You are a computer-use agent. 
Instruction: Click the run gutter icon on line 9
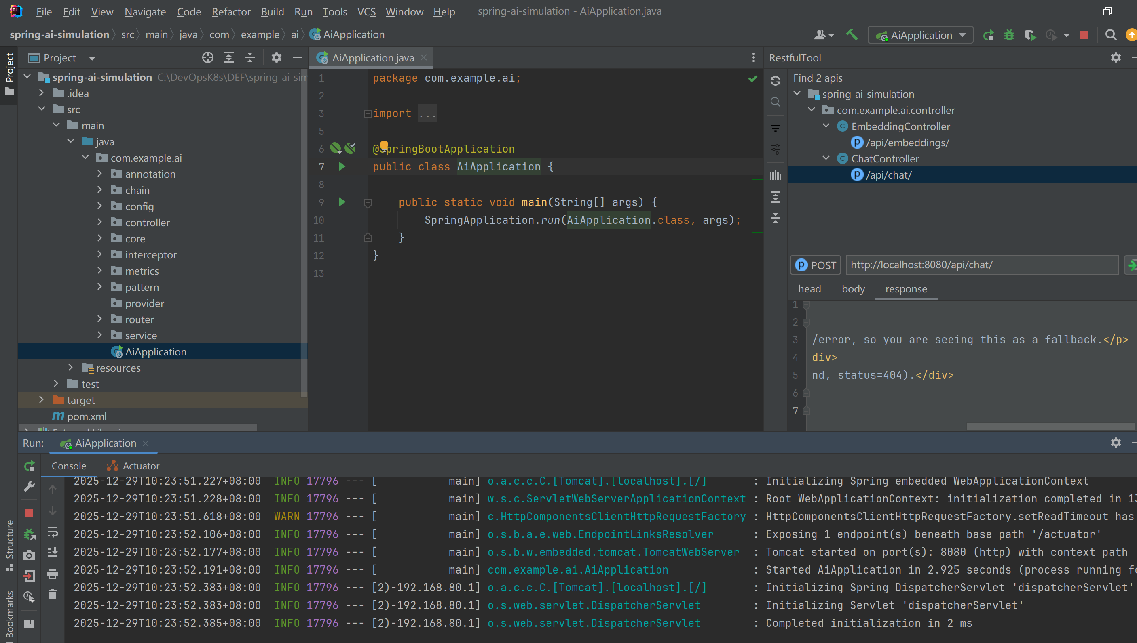(342, 202)
